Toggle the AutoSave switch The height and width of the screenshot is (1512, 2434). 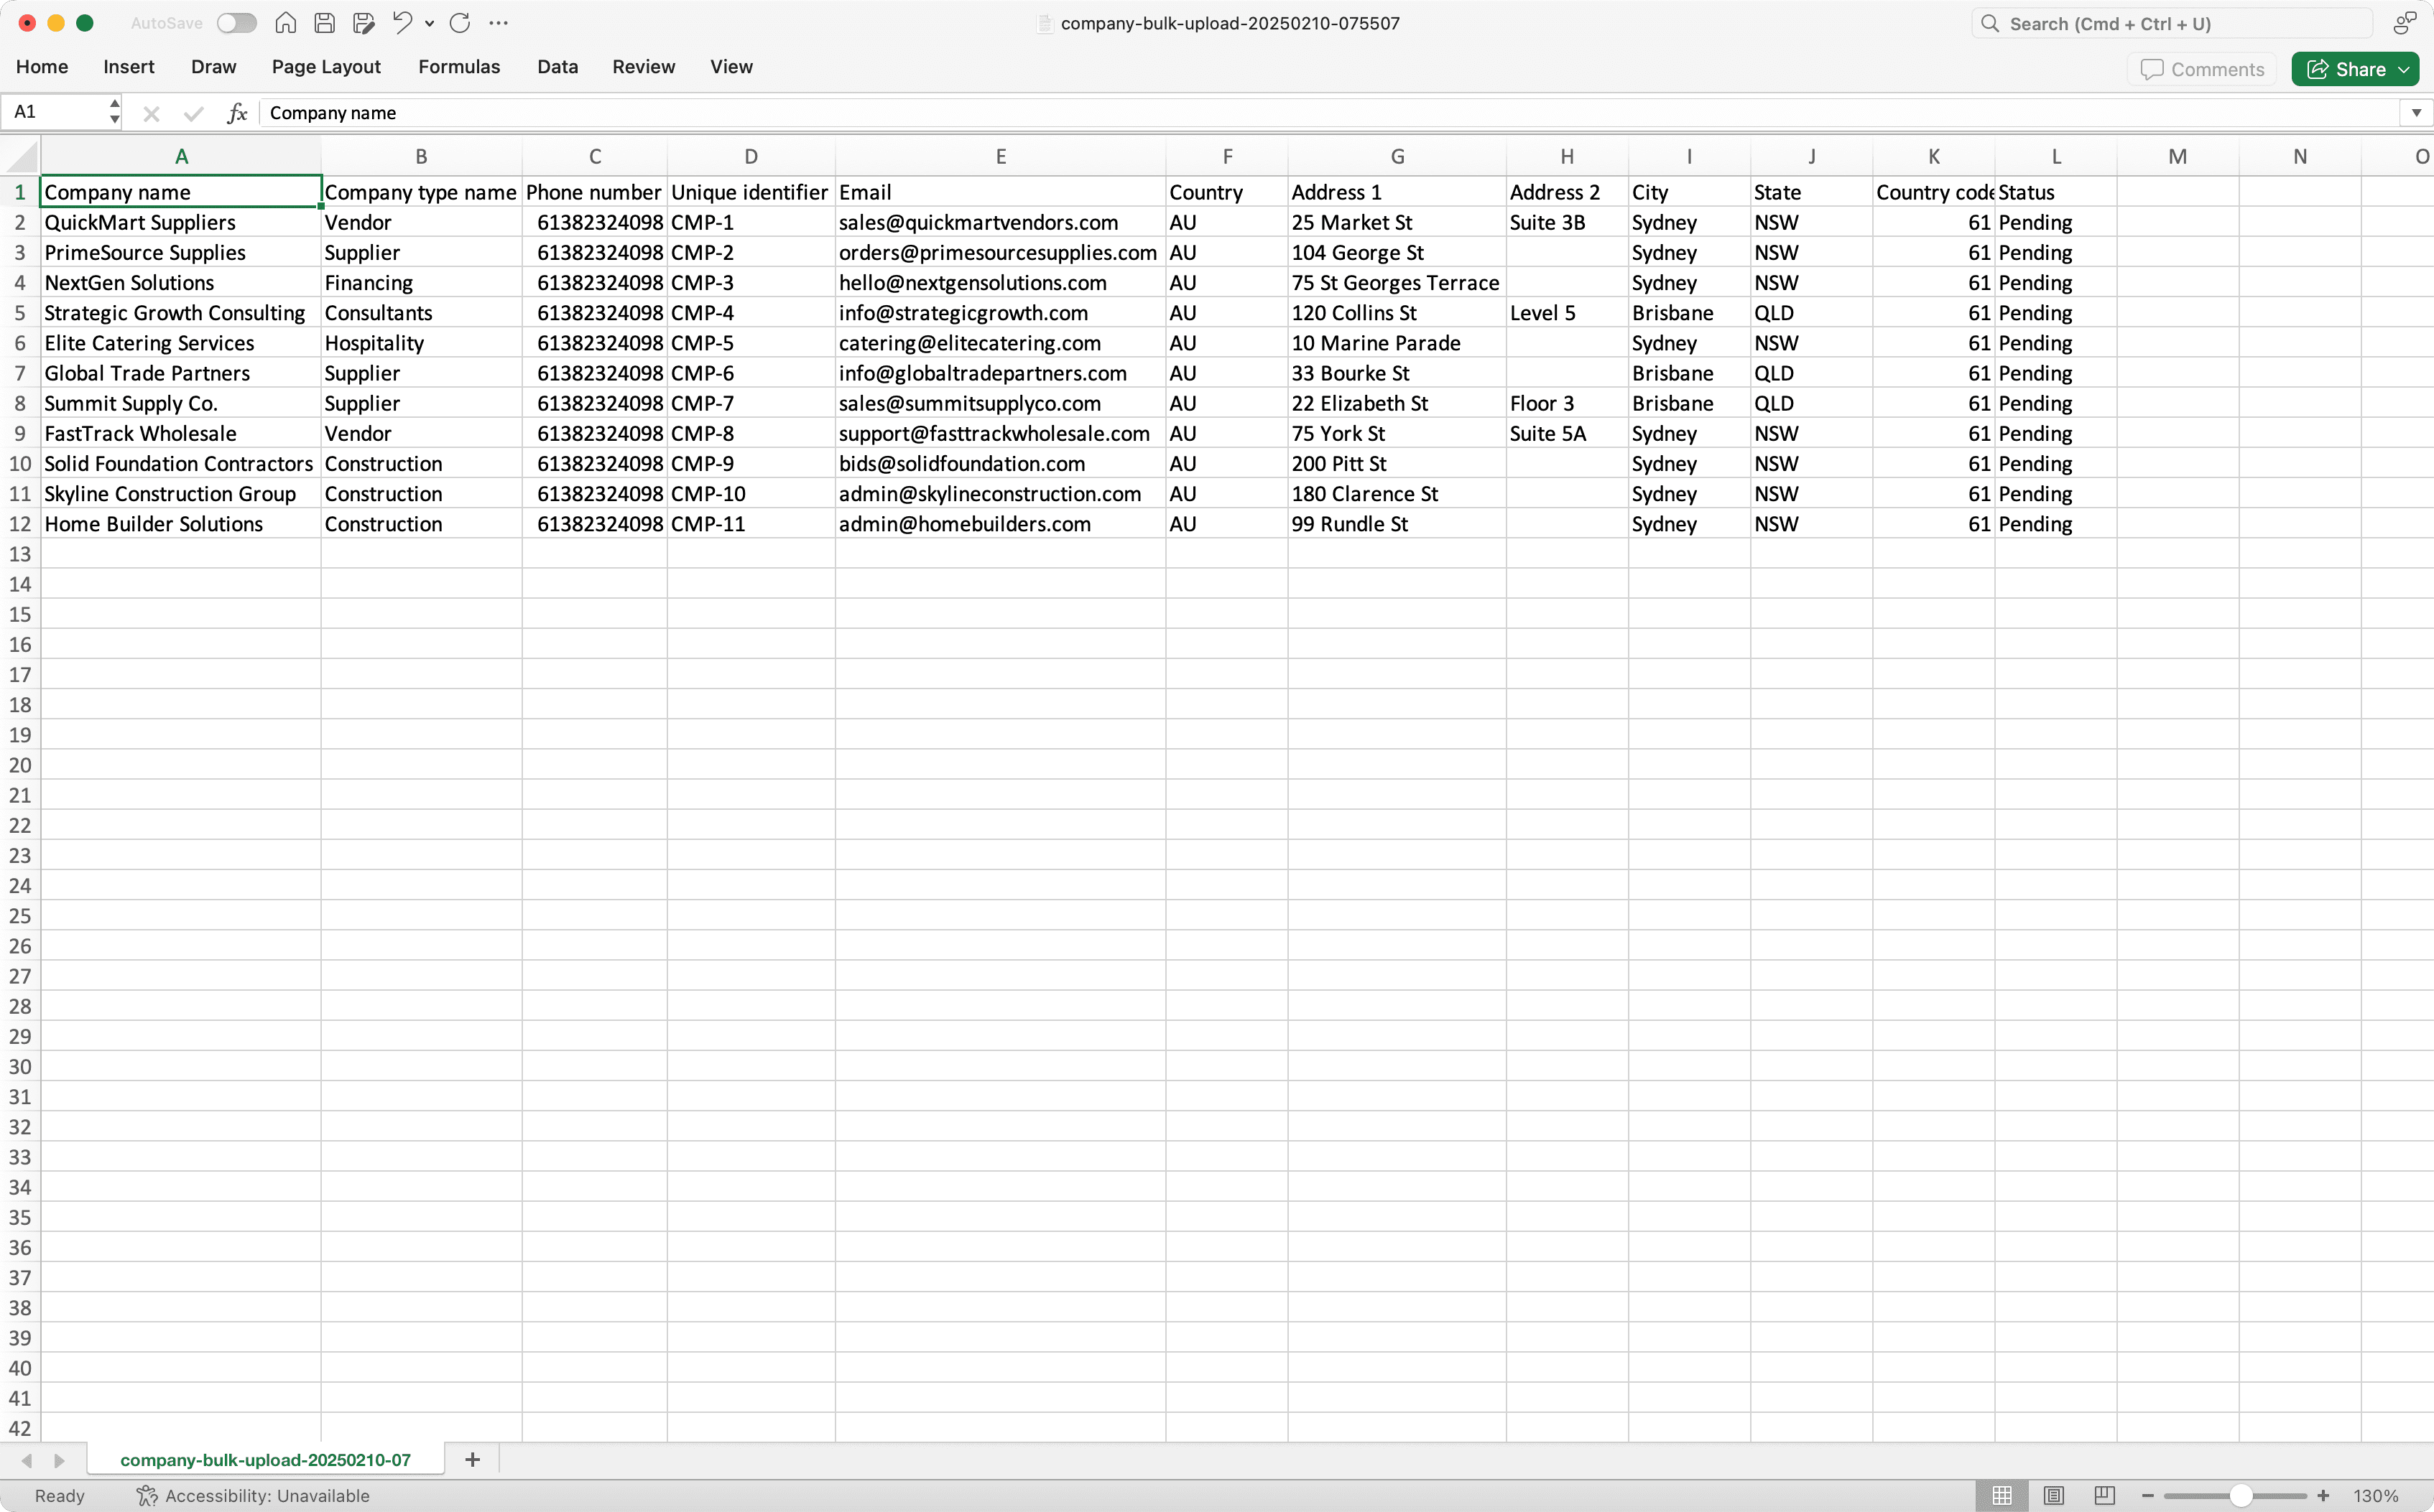pos(236,22)
